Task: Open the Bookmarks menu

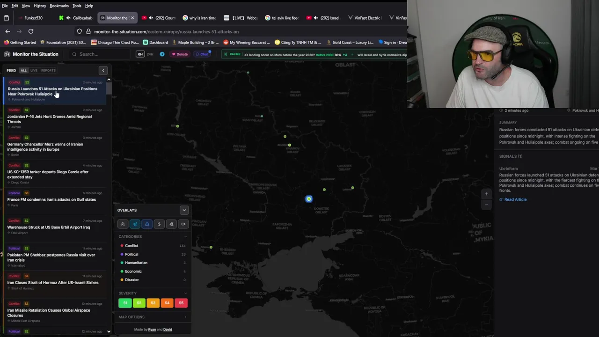Action: pyautogui.click(x=59, y=6)
